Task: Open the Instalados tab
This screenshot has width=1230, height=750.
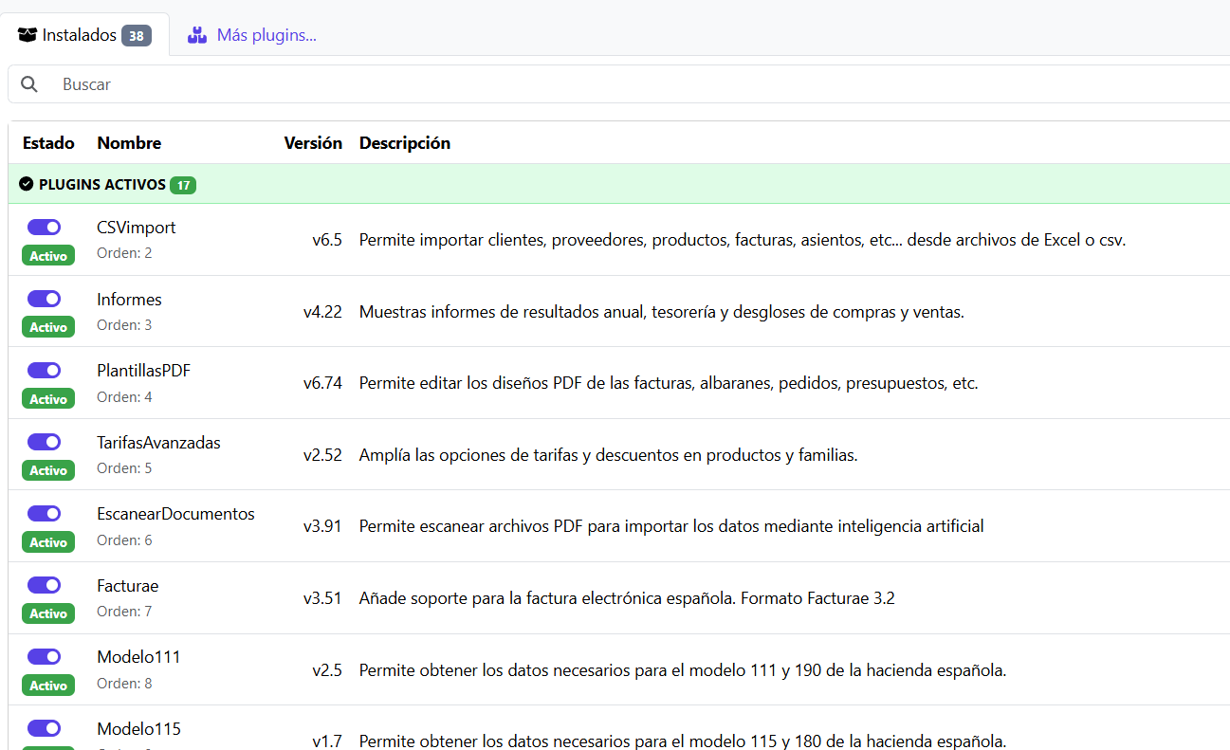Action: click(x=85, y=35)
